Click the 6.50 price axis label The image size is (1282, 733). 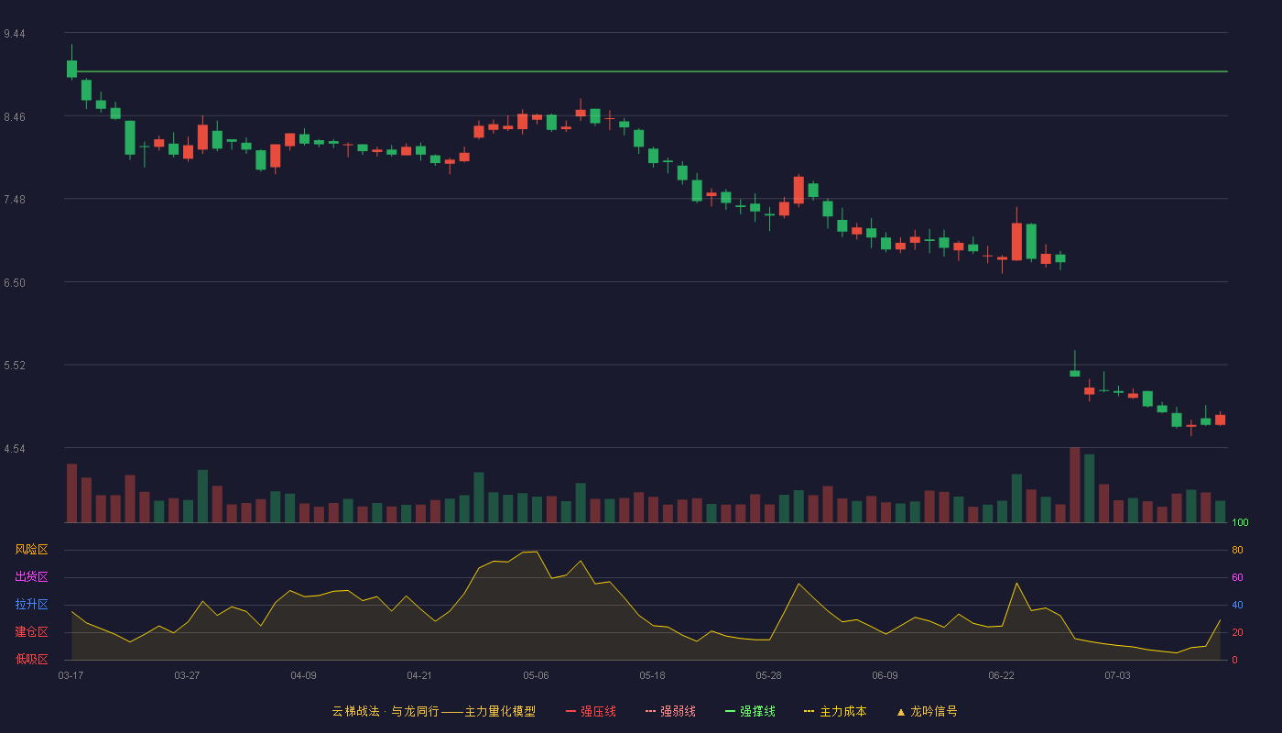(x=15, y=283)
